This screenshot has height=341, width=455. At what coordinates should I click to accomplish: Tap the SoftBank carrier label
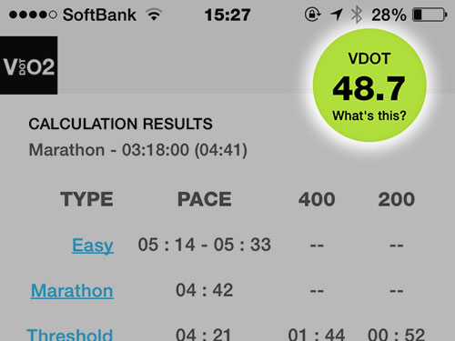99,15
